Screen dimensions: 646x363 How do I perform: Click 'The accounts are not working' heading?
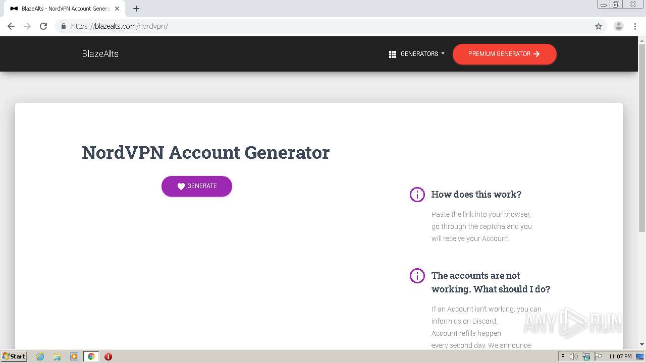(491, 282)
